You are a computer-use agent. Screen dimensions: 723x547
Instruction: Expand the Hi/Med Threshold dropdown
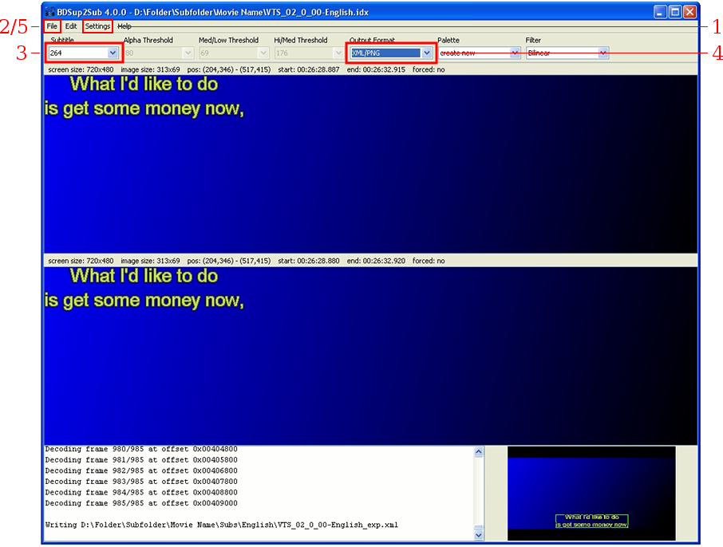point(338,53)
